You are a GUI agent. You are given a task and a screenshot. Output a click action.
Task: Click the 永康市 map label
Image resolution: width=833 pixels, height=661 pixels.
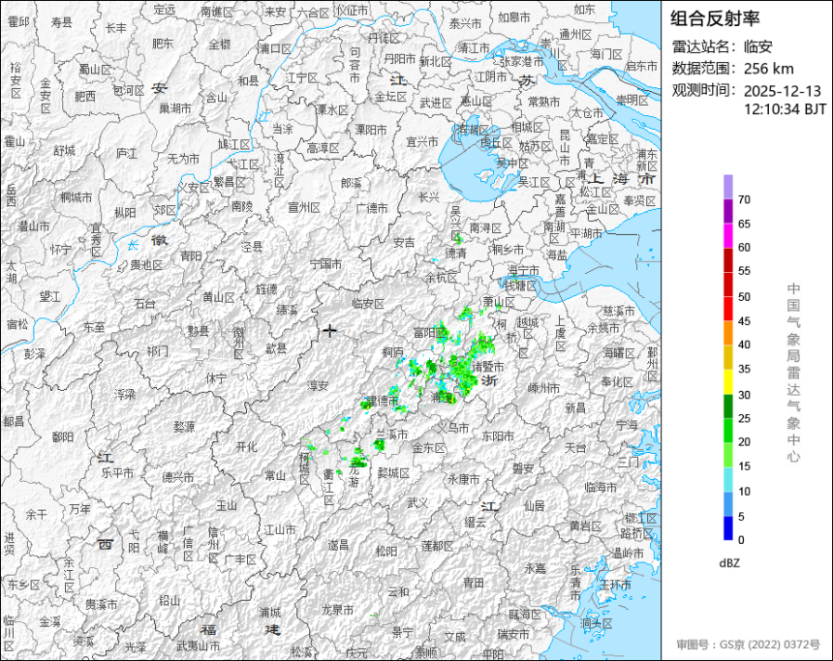point(464,479)
